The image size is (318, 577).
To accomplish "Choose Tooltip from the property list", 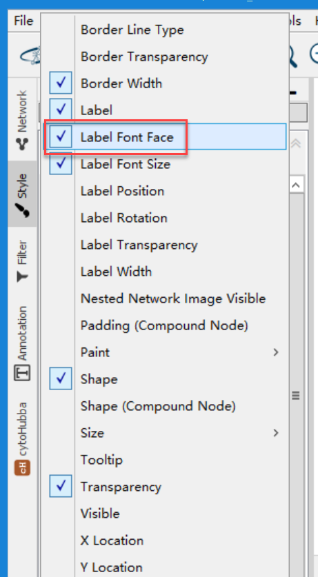I will (101, 460).
